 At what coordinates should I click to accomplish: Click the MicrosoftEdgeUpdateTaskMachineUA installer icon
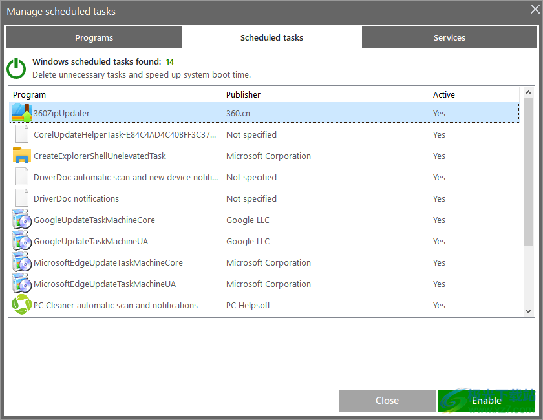pyautogui.click(x=22, y=284)
